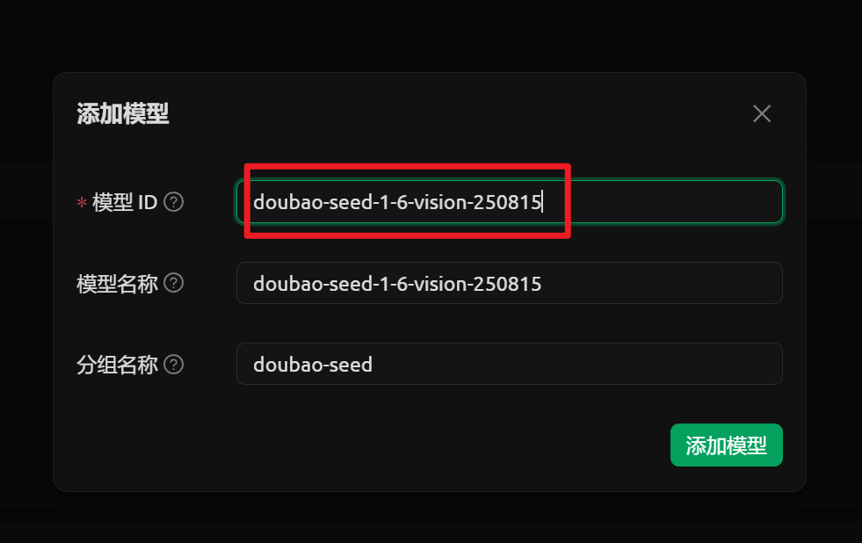The width and height of the screenshot is (862, 543).
Task: Dismiss the add-model dialog using its close icon
Action: [x=762, y=113]
